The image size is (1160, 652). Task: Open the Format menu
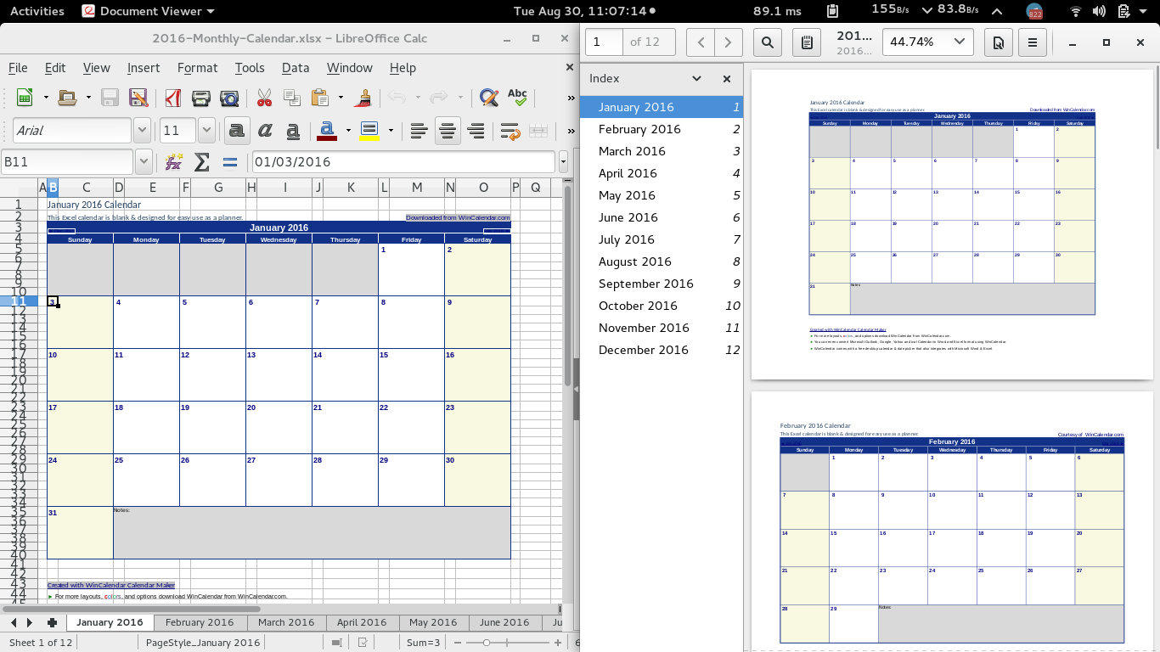(197, 68)
